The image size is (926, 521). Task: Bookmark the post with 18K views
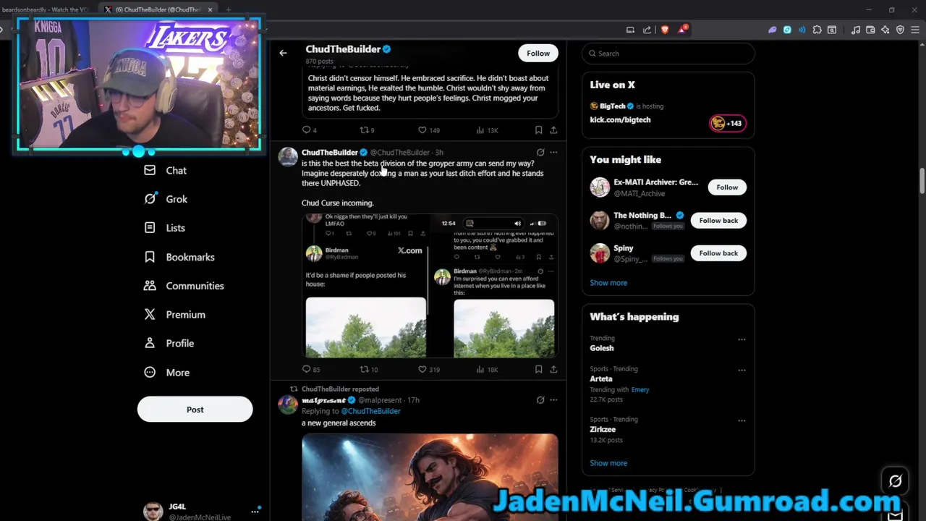(x=538, y=369)
